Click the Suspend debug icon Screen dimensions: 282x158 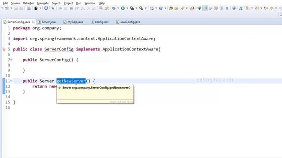pos(66,8)
